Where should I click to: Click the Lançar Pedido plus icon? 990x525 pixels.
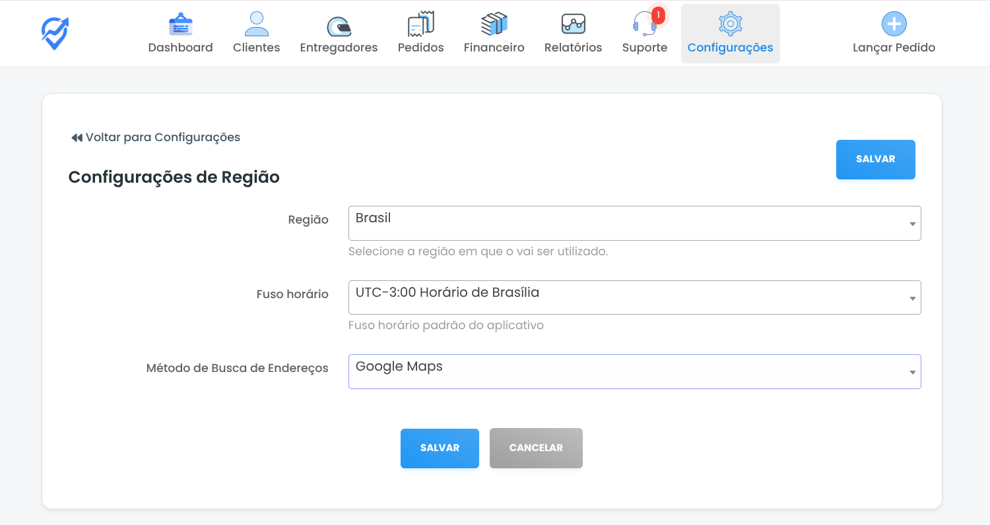pyautogui.click(x=894, y=24)
